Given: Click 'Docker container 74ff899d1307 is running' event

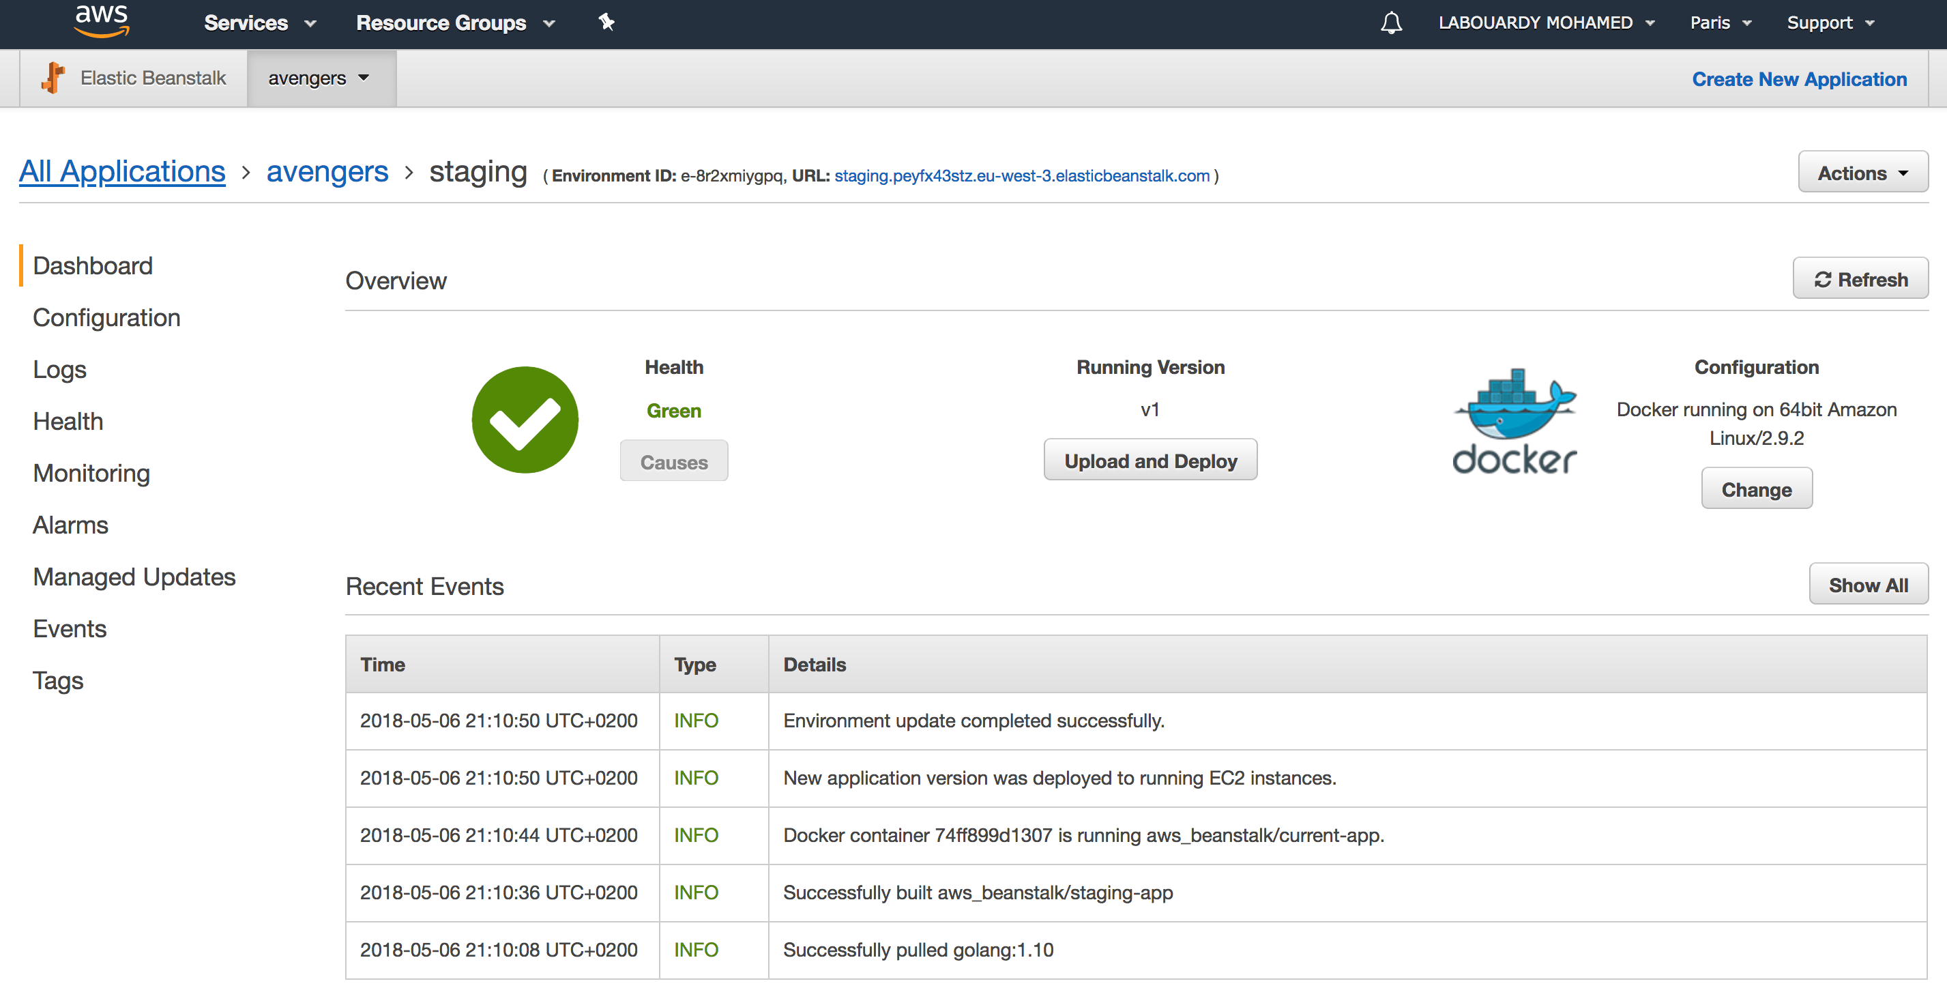Looking at the screenshot, I should (1083, 835).
